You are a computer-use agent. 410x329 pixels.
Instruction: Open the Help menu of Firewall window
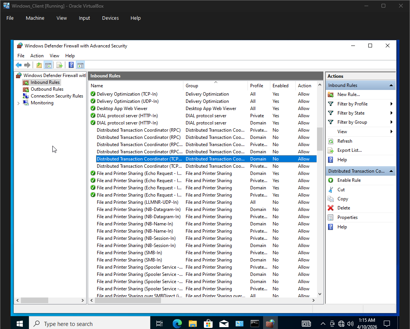pos(70,56)
